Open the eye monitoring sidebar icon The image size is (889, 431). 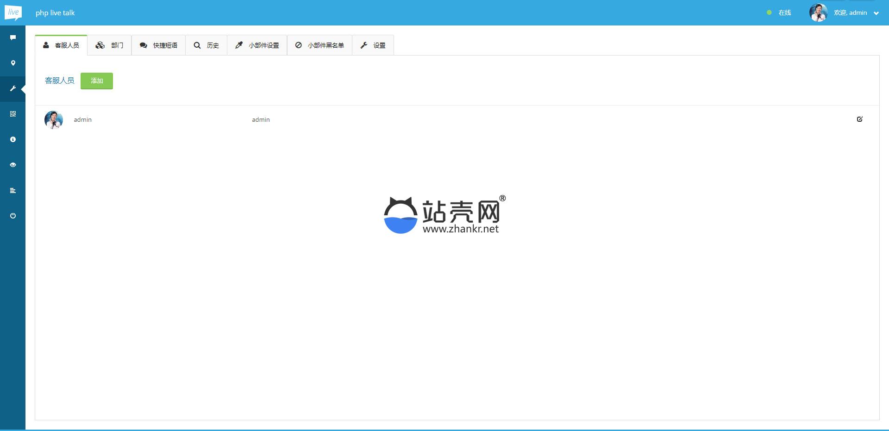tap(13, 165)
